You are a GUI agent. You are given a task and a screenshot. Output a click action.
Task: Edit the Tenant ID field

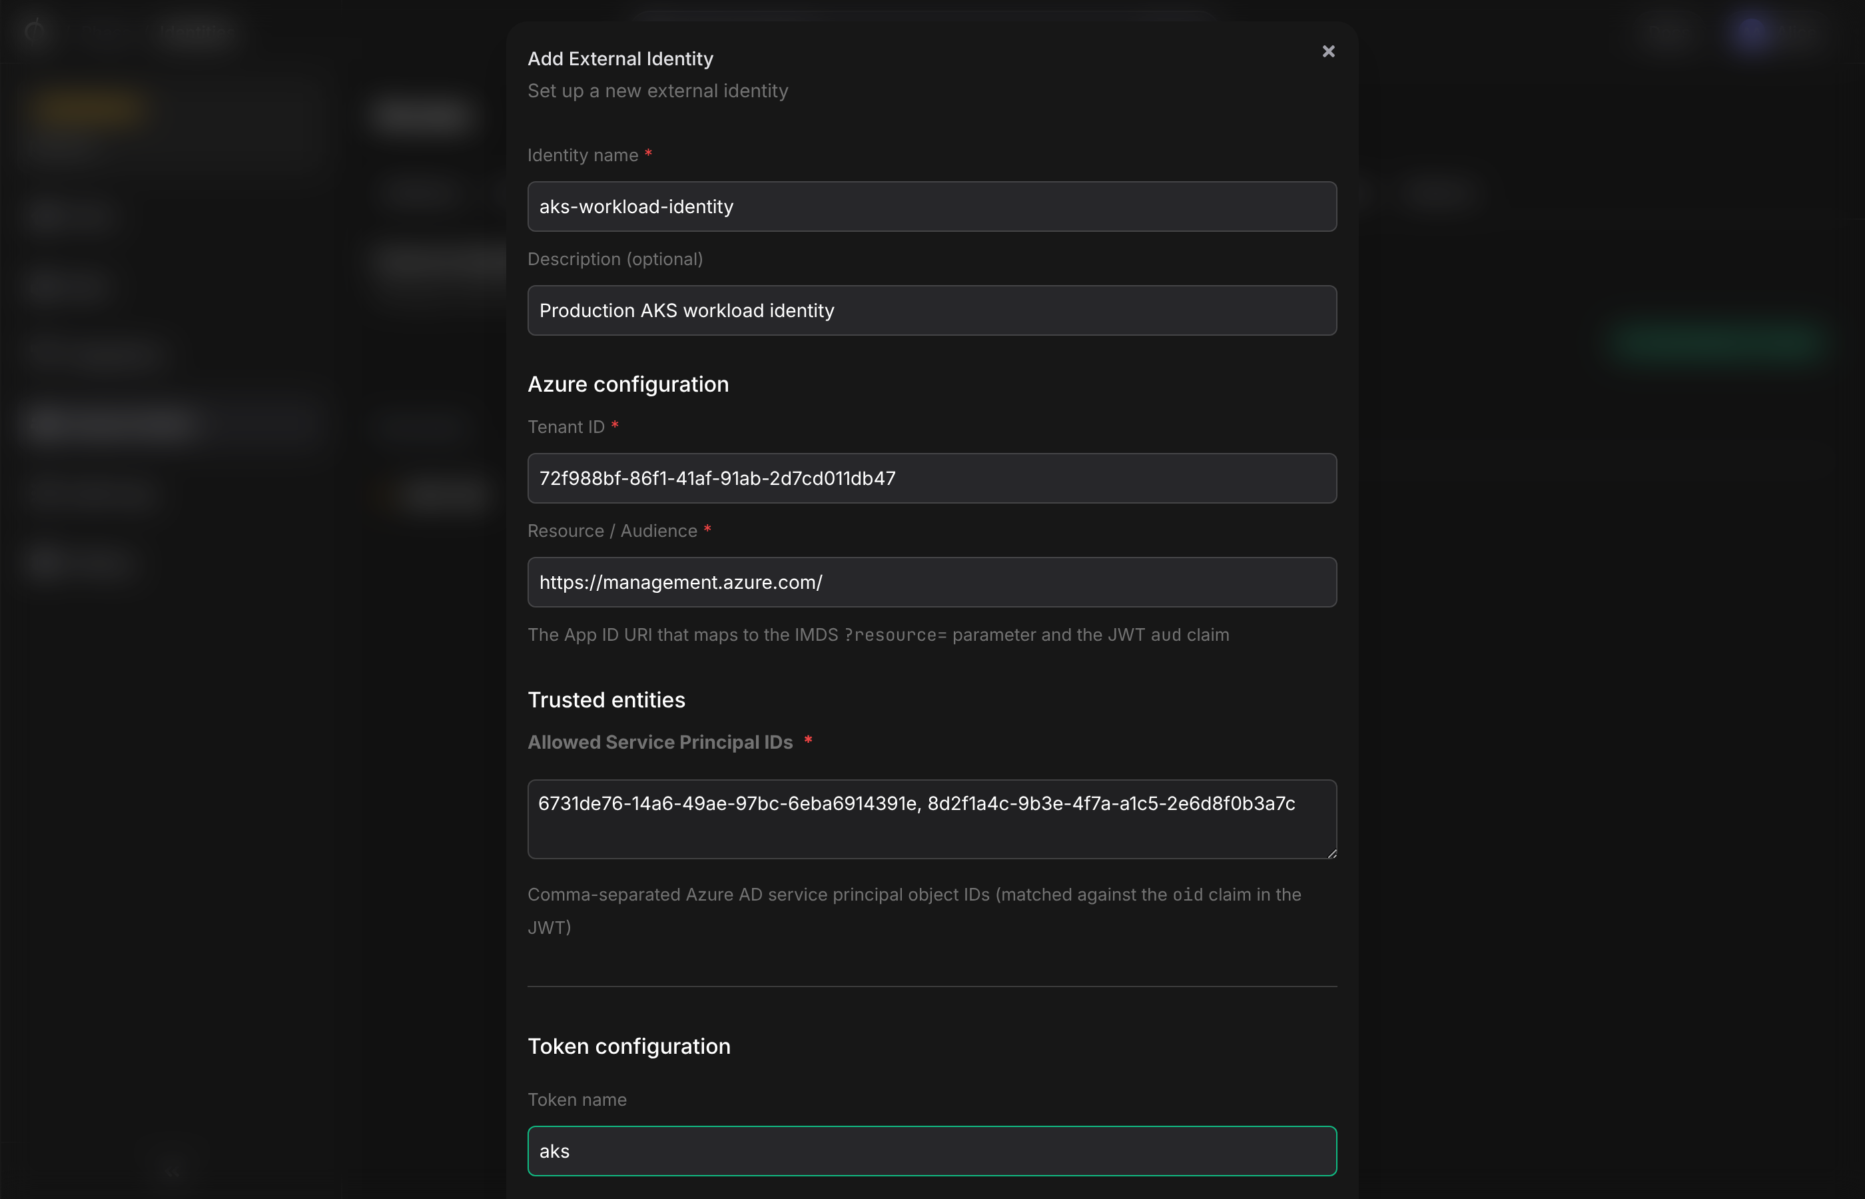[x=932, y=478]
